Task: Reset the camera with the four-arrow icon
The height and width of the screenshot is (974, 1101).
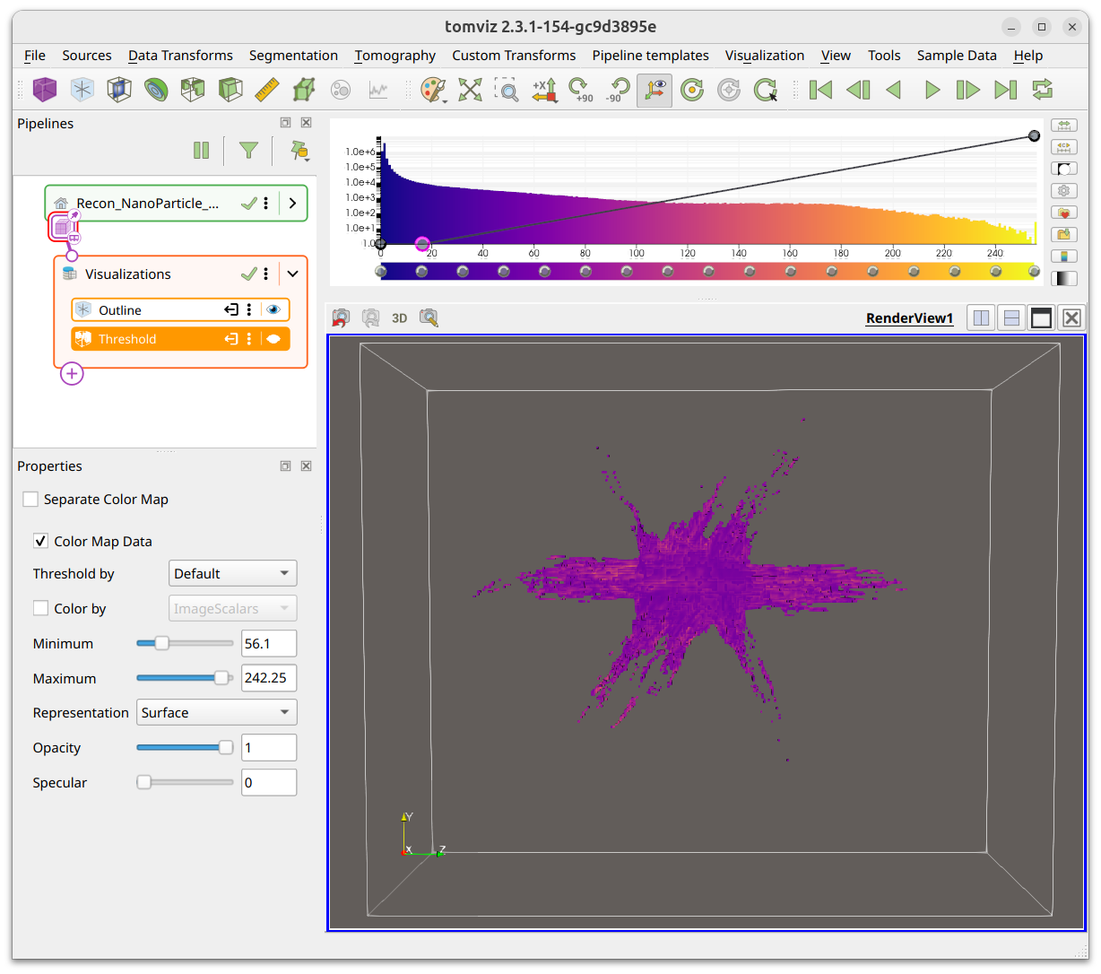Action: [x=471, y=90]
